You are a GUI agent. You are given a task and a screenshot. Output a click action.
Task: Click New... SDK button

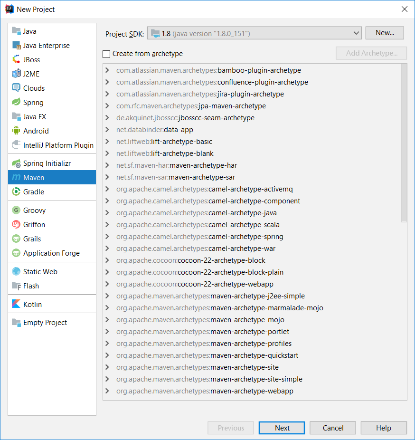tap(385, 33)
